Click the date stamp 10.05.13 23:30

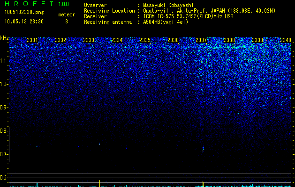tap(24, 22)
